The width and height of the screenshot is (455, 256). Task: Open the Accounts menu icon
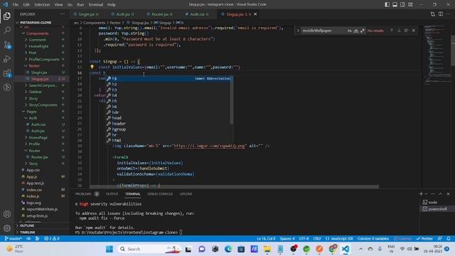(7, 214)
